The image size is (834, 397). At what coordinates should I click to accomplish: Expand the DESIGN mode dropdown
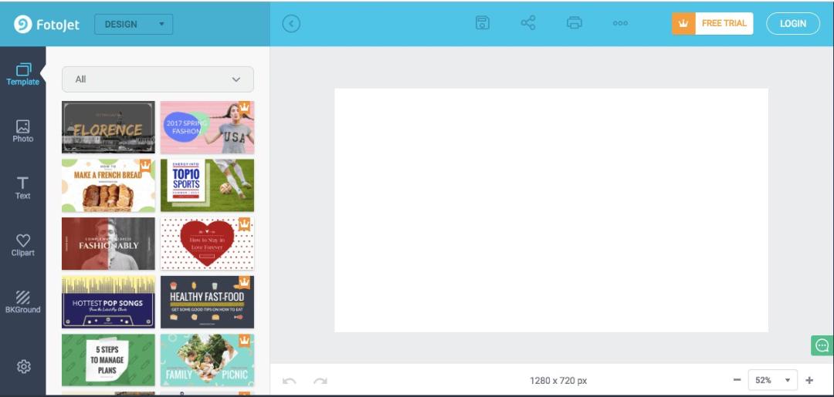134,24
